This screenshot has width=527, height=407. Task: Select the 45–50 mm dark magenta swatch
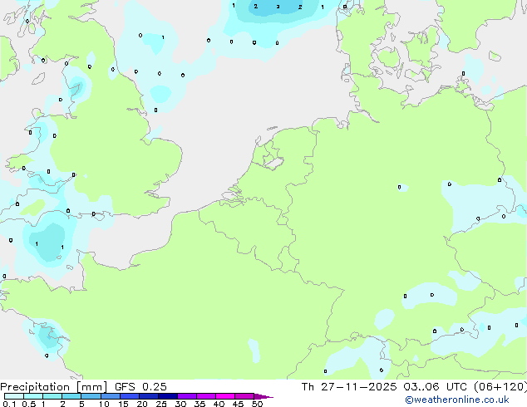coord(244,396)
